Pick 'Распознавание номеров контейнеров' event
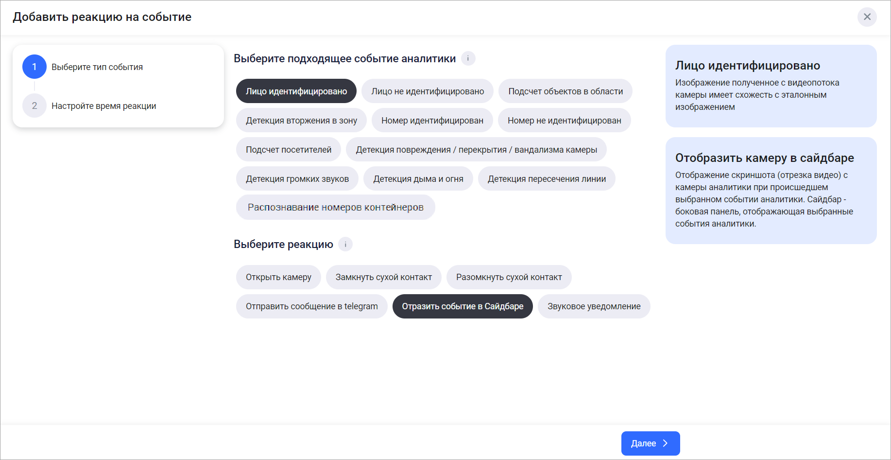Viewport: 891px width, 460px height. point(335,208)
